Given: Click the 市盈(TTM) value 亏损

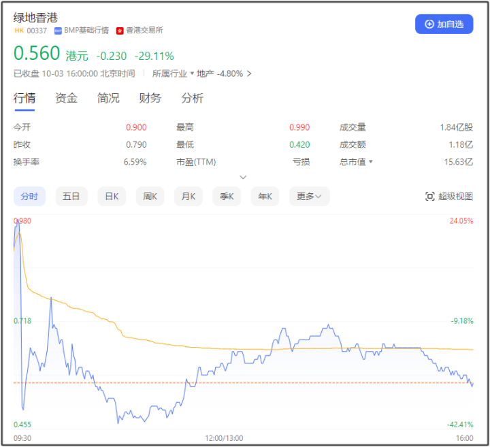Looking at the screenshot, I should 301,162.
